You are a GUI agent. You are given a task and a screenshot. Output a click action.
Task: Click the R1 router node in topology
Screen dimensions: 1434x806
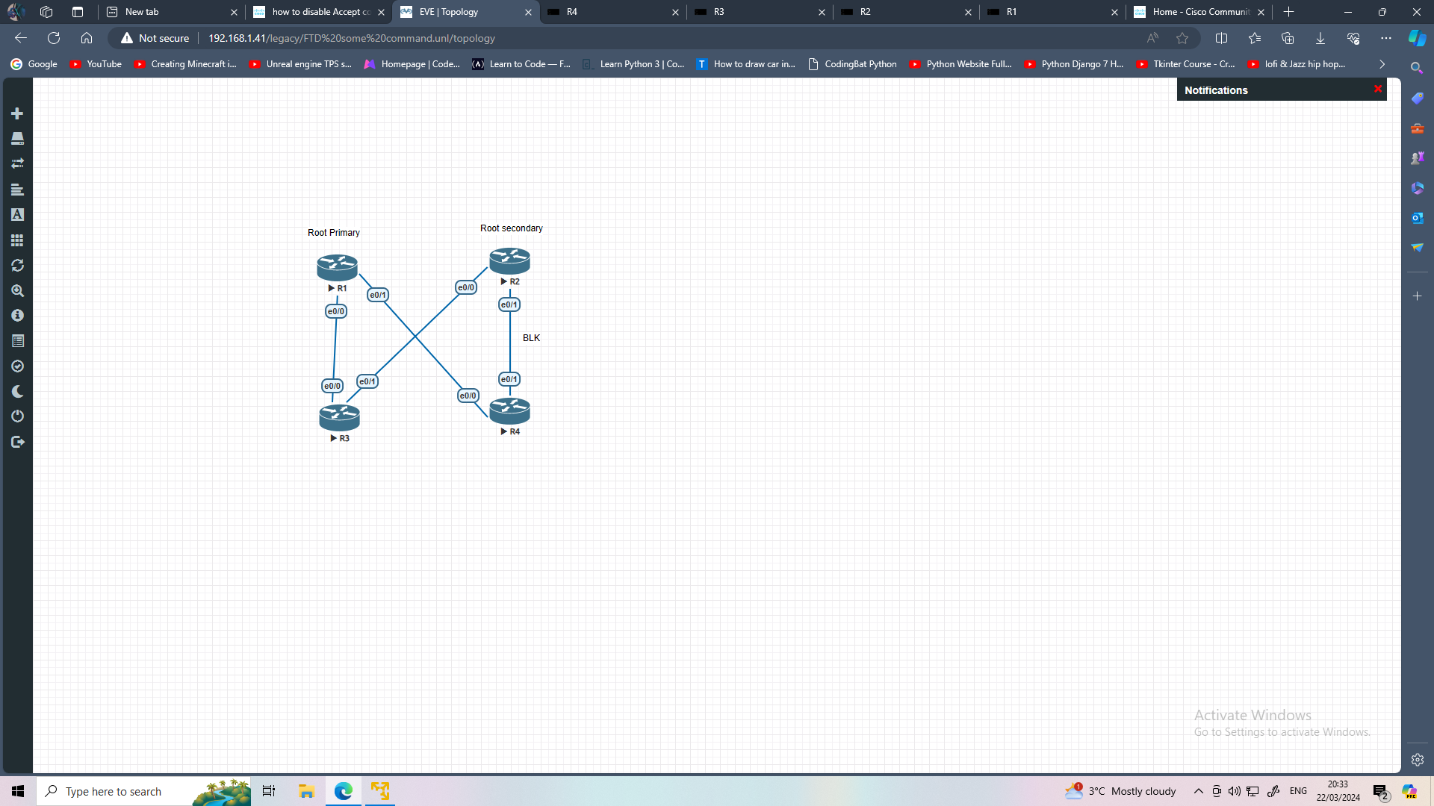[x=337, y=267]
